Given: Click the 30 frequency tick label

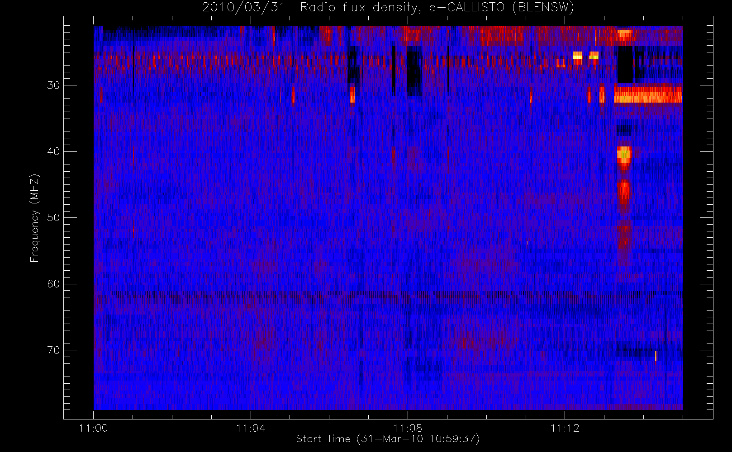Looking at the screenshot, I should pos(53,85).
